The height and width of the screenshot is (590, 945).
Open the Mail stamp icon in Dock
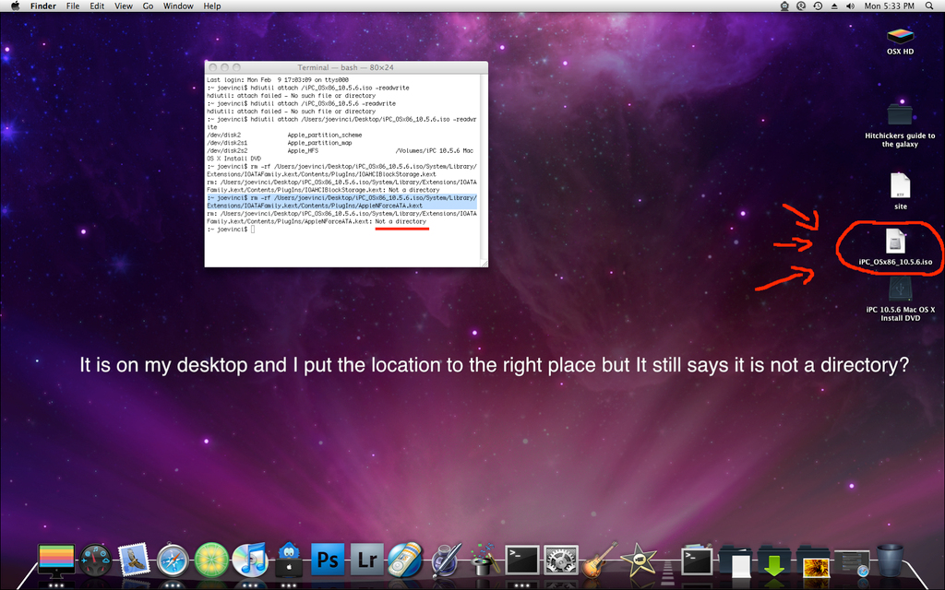(134, 560)
